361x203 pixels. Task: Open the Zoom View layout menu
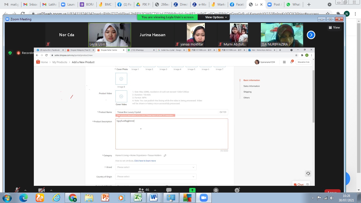pyautogui.click(x=334, y=27)
